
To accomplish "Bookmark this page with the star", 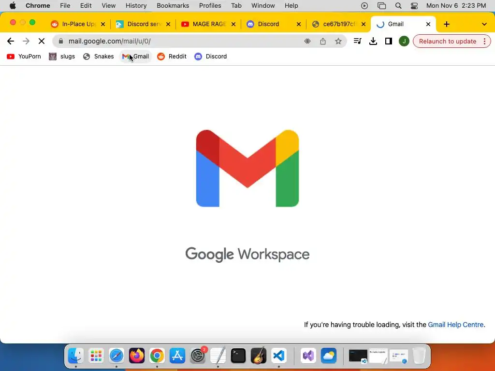I will (338, 41).
